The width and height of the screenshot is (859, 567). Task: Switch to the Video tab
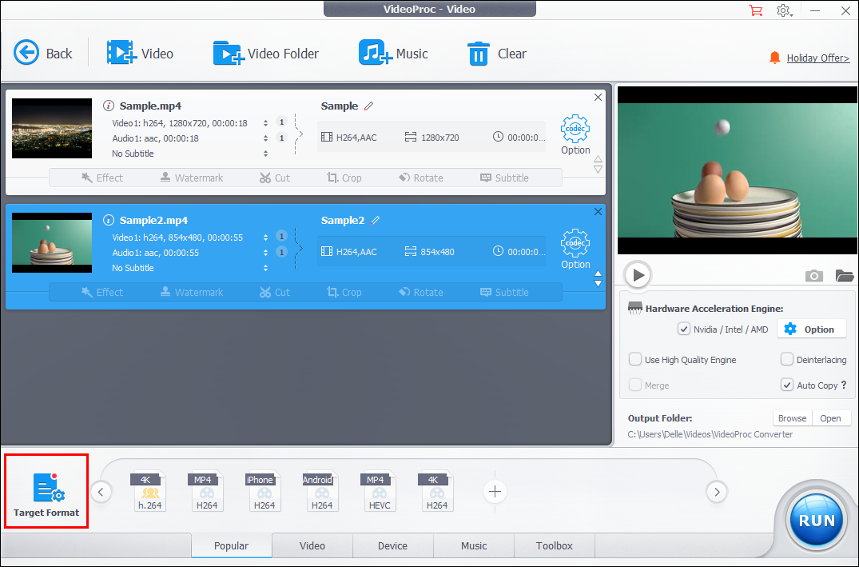coord(312,545)
